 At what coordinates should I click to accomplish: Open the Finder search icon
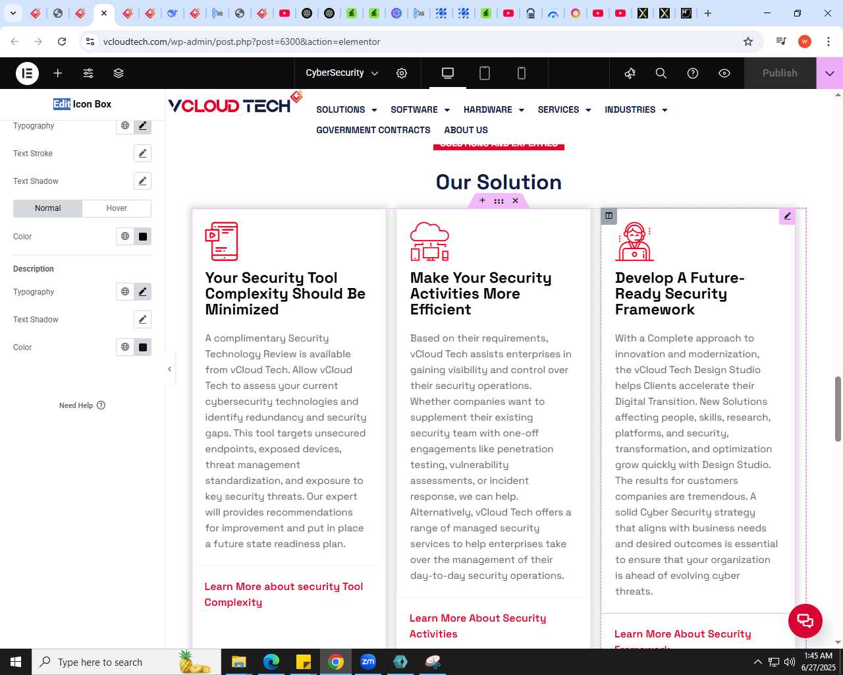click(x=661, y=73)
